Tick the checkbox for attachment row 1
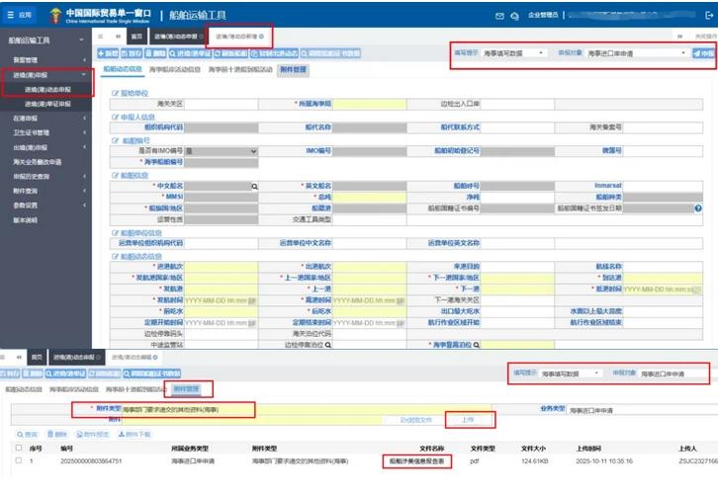 (x=17, y=459)
